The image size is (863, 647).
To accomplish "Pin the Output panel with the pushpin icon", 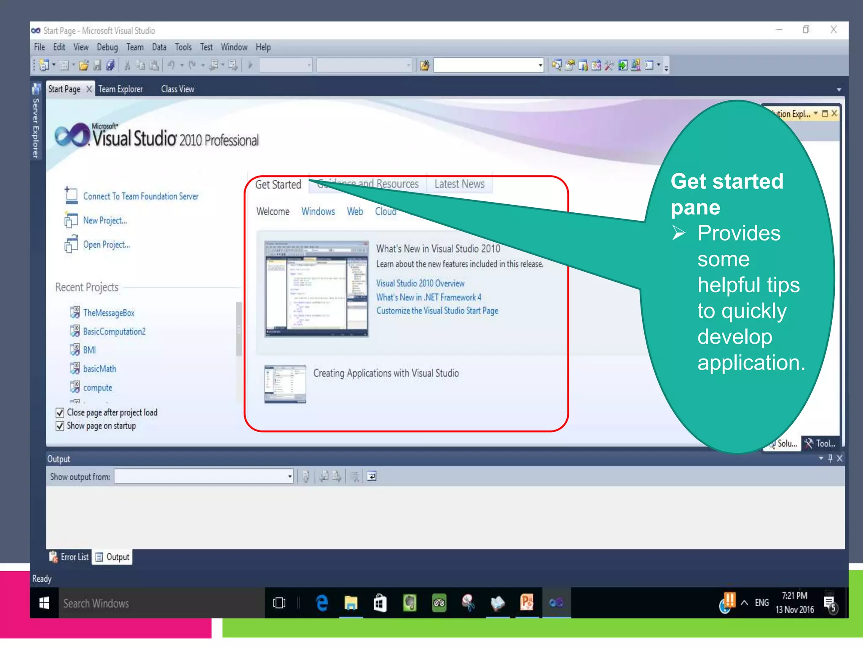I will (x=830, y=458).
